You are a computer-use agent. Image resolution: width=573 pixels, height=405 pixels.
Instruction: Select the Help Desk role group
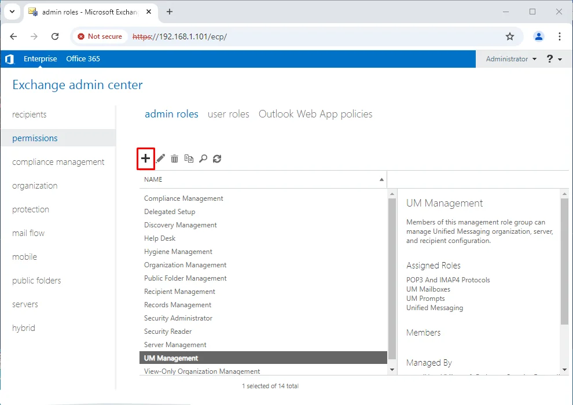coord(263,238)
